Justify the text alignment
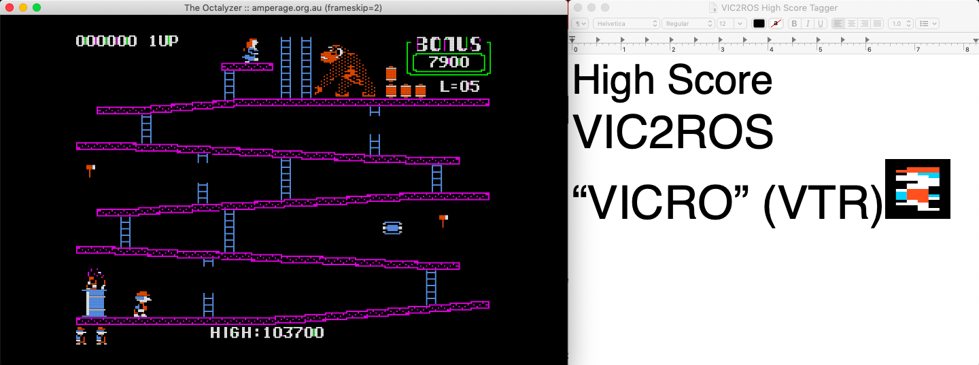The image size is (979, 365). [x=877, y=23]
